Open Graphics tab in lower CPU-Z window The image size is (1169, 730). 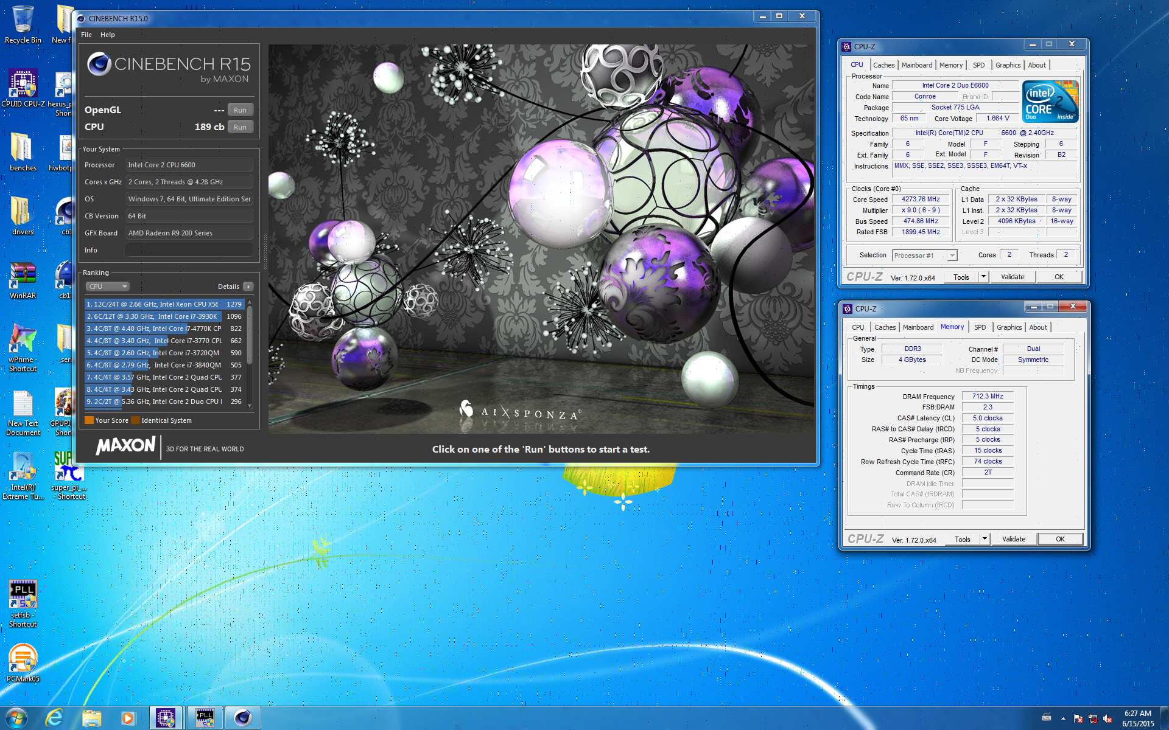click(x=1009, y=327)
